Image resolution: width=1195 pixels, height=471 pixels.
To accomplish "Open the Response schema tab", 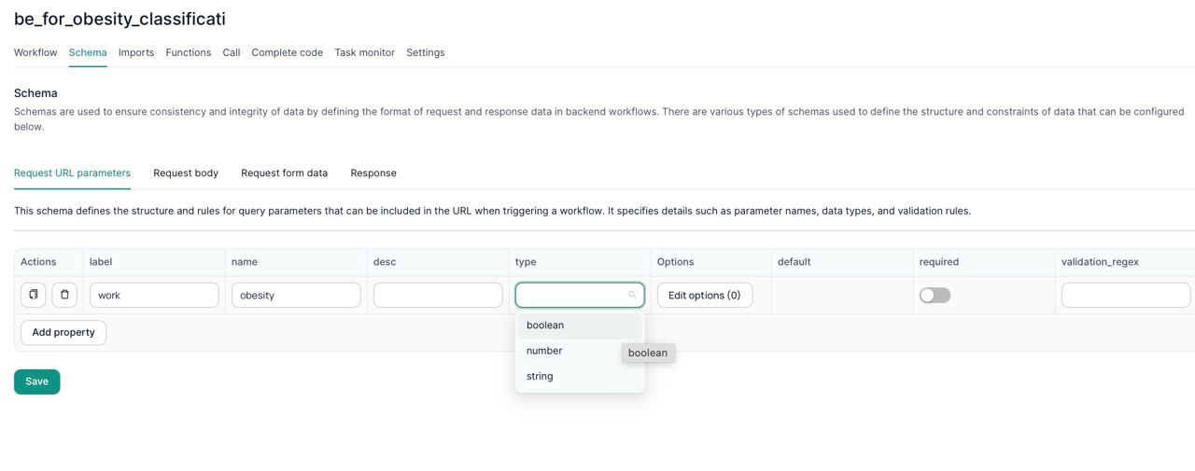I will pyautogui.click(x=373, y=173).
